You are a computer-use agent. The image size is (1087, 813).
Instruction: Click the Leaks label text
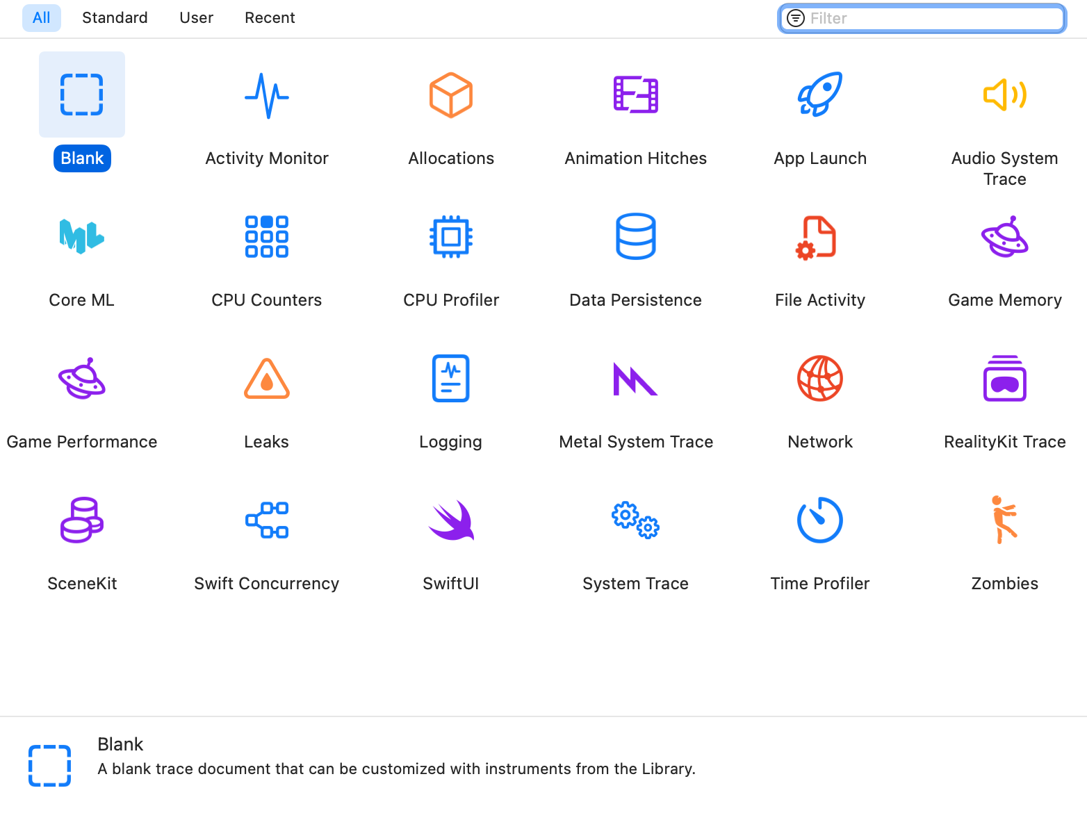pyautogui.click(x=267, y=442)
